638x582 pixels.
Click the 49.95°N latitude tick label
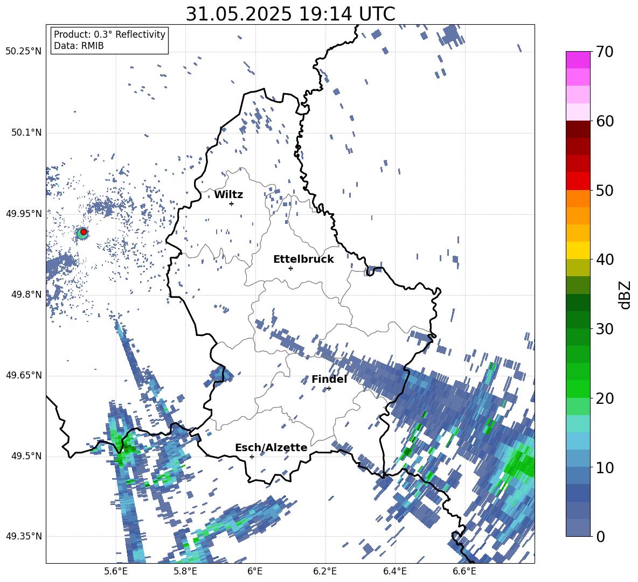[x=24, y=213]
